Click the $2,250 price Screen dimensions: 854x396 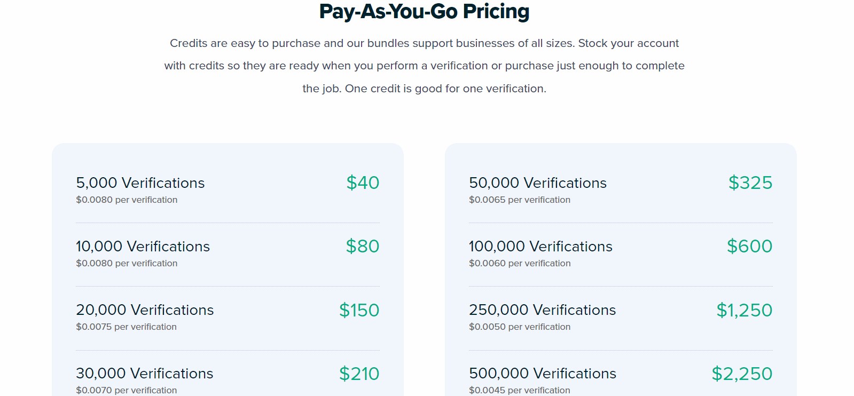(742, 374)
